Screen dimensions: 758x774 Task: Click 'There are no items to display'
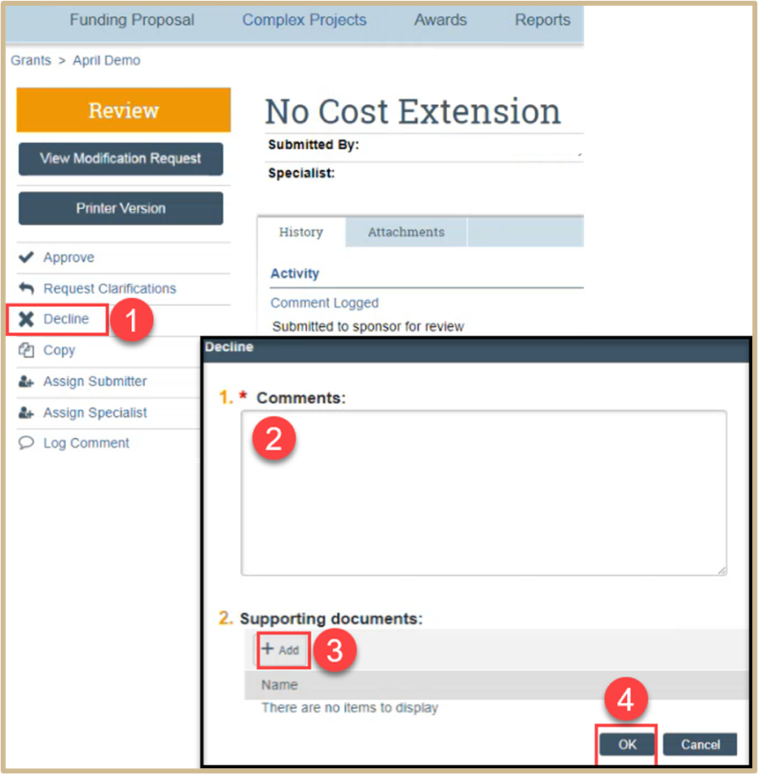pos(349,707)
